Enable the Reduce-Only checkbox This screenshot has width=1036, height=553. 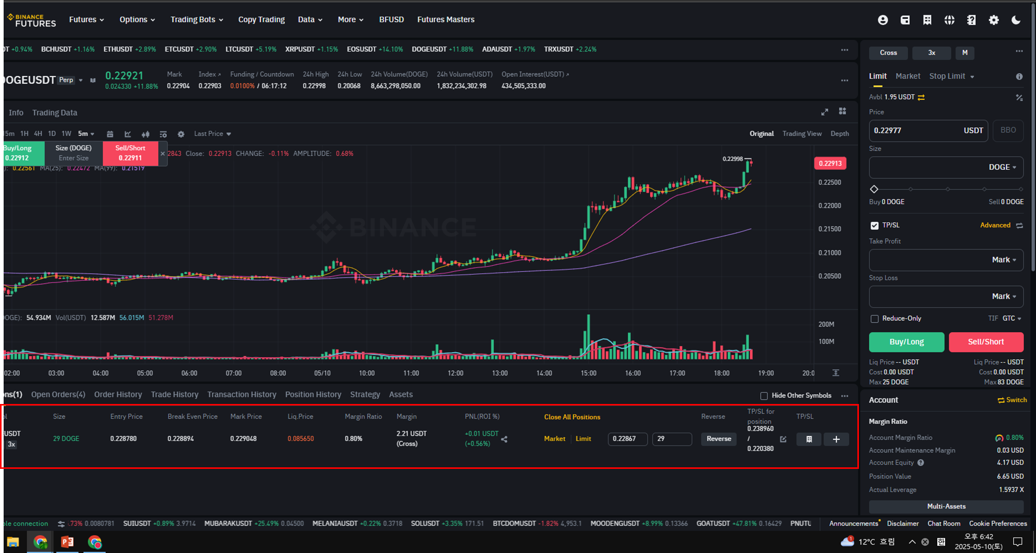874,319
